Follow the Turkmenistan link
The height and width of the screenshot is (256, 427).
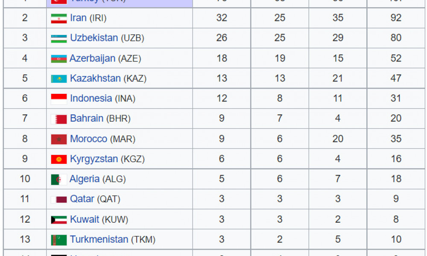coord(99,239)
